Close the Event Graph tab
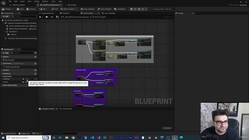The image size is (249, 140). (x=98, y=13)
